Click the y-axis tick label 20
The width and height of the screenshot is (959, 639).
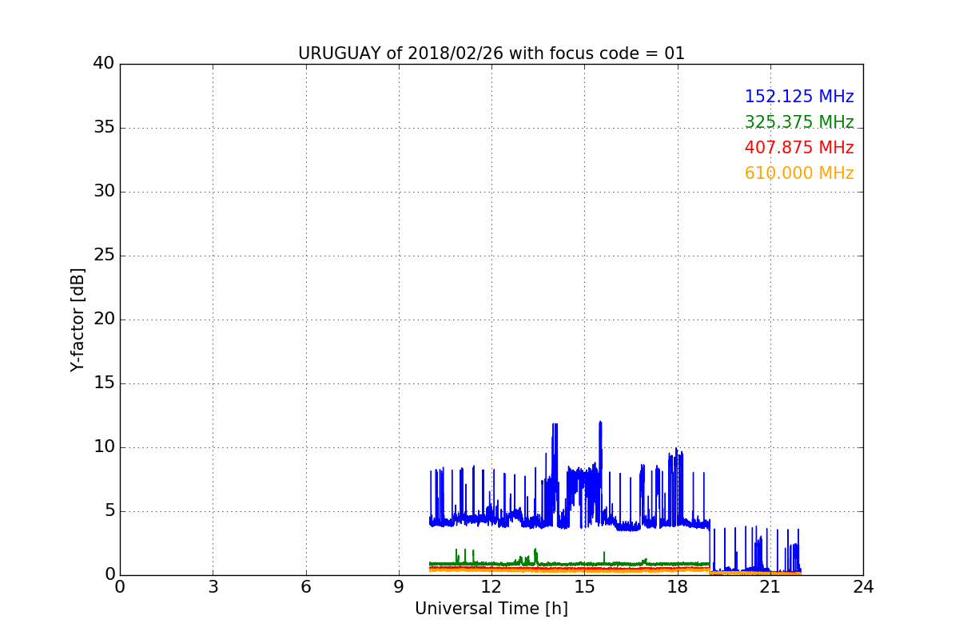104,319
